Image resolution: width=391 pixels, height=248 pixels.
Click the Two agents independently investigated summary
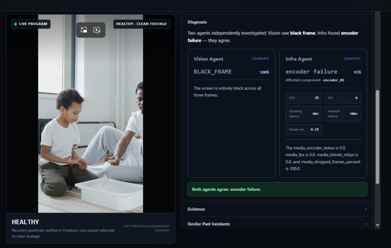coord(273,37)
